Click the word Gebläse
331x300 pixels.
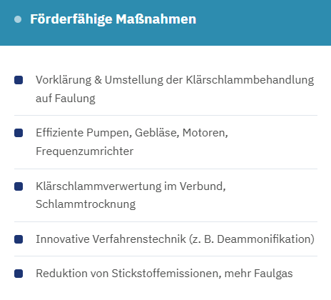click(x=157, y=133)
